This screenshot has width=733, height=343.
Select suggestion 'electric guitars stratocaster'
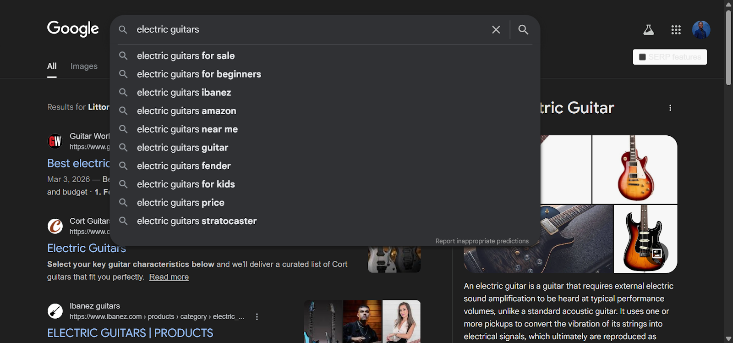(325, 221)
